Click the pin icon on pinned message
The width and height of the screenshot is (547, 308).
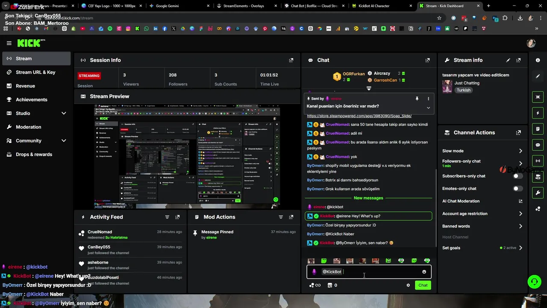point(417,98)
